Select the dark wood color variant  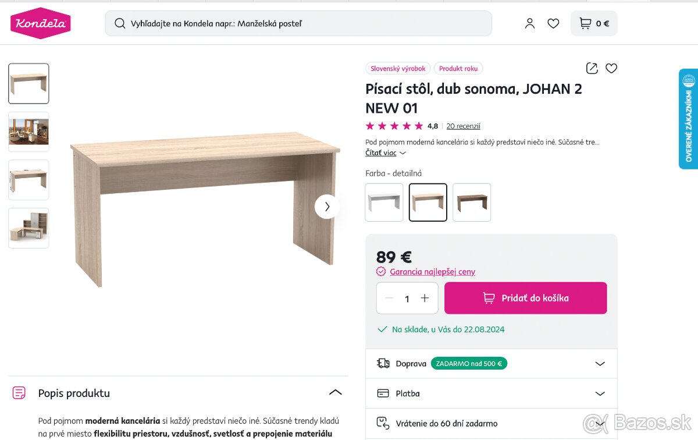point(471,202)
